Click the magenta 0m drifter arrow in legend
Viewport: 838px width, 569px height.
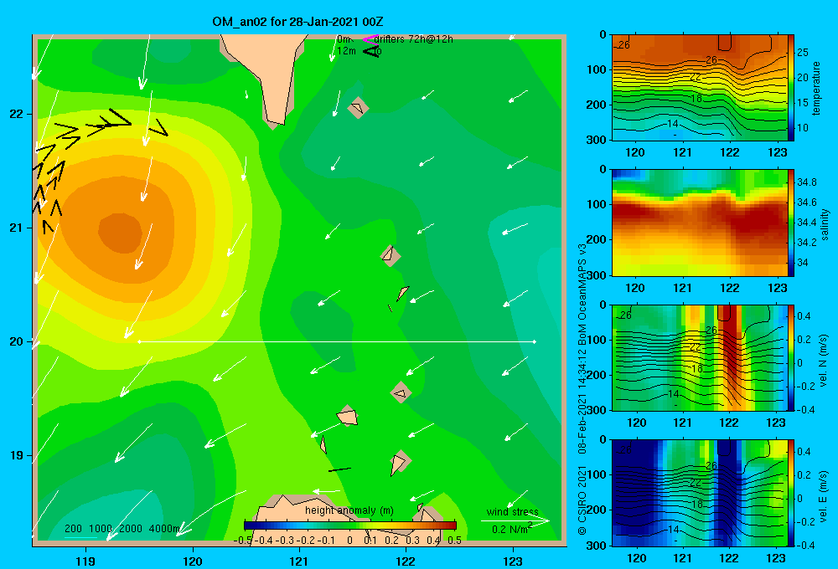[x=370, y=39]
